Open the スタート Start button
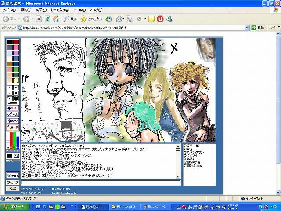The height and width of the screenshot is (211, 281). tap(15, 207)
